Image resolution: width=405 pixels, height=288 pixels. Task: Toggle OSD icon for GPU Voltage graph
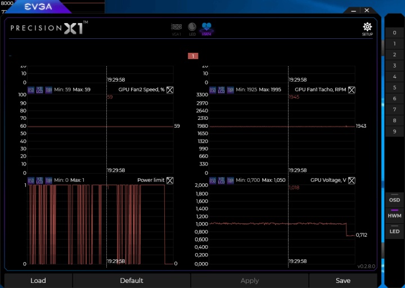[213, 181]
